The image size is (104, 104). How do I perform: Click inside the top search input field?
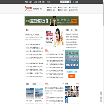(64, 2)
